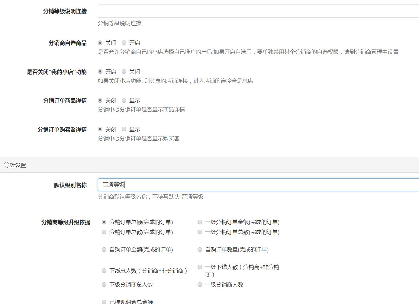Select 下级分销商总人数 radio button
Screen dimensions: 419x304
pos(104,284)
